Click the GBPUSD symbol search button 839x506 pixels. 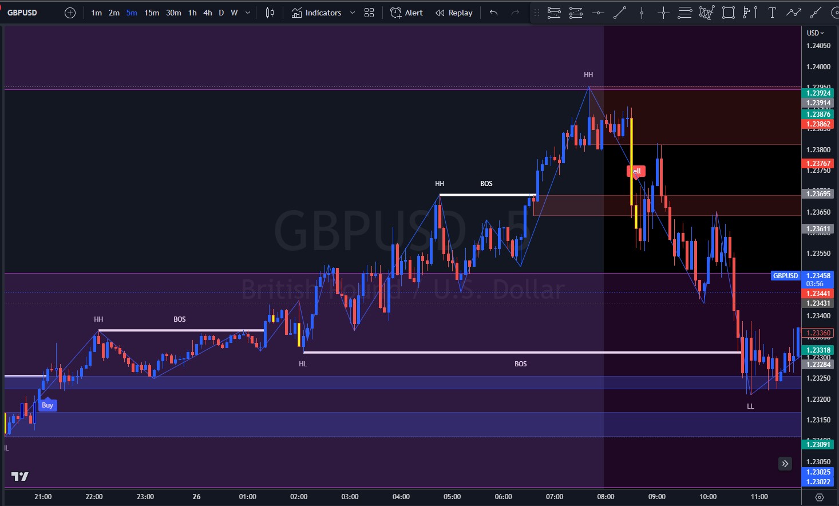click(22, 13)
